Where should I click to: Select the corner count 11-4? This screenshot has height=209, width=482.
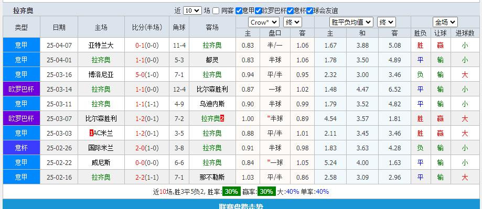coord(179,46)
